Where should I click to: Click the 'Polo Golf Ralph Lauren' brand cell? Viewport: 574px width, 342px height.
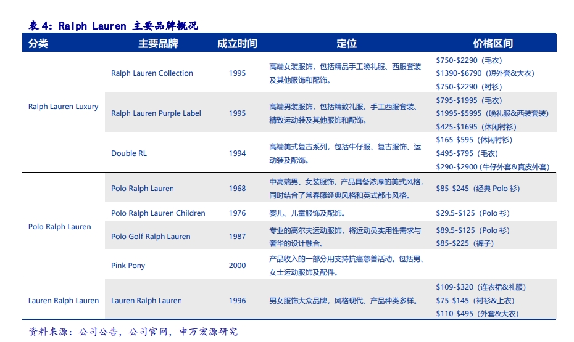(x=151, y=237)
